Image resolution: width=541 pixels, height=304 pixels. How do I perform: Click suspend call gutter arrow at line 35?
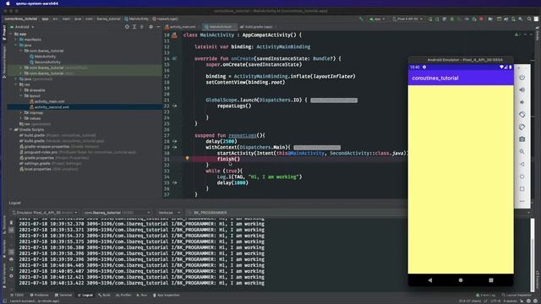pos(175,182)
